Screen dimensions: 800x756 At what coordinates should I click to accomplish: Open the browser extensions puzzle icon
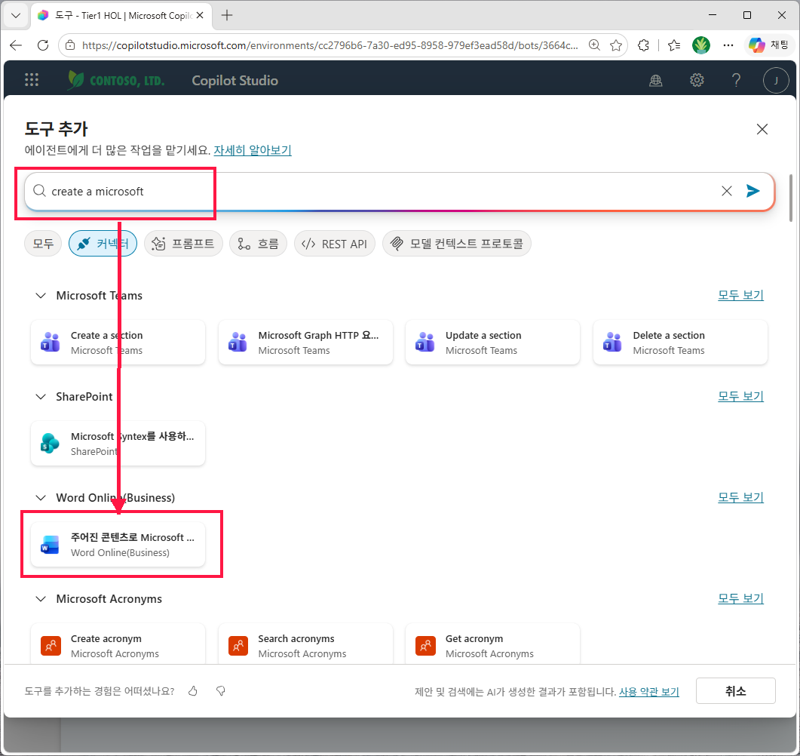pos(643,45)
